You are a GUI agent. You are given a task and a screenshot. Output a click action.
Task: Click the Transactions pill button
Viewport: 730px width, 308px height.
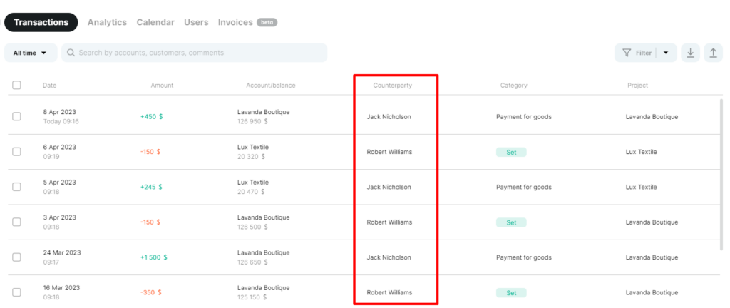point(41,22)
